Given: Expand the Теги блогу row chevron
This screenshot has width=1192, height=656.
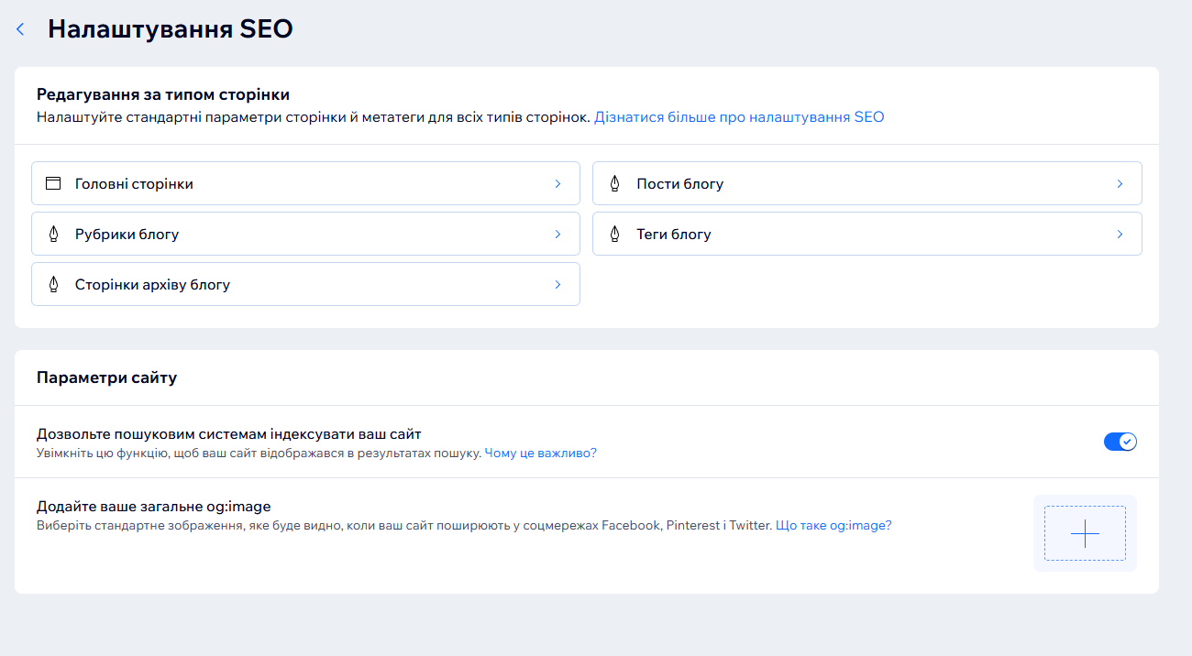Looking at the screenshot, I should coord(1120,235).
